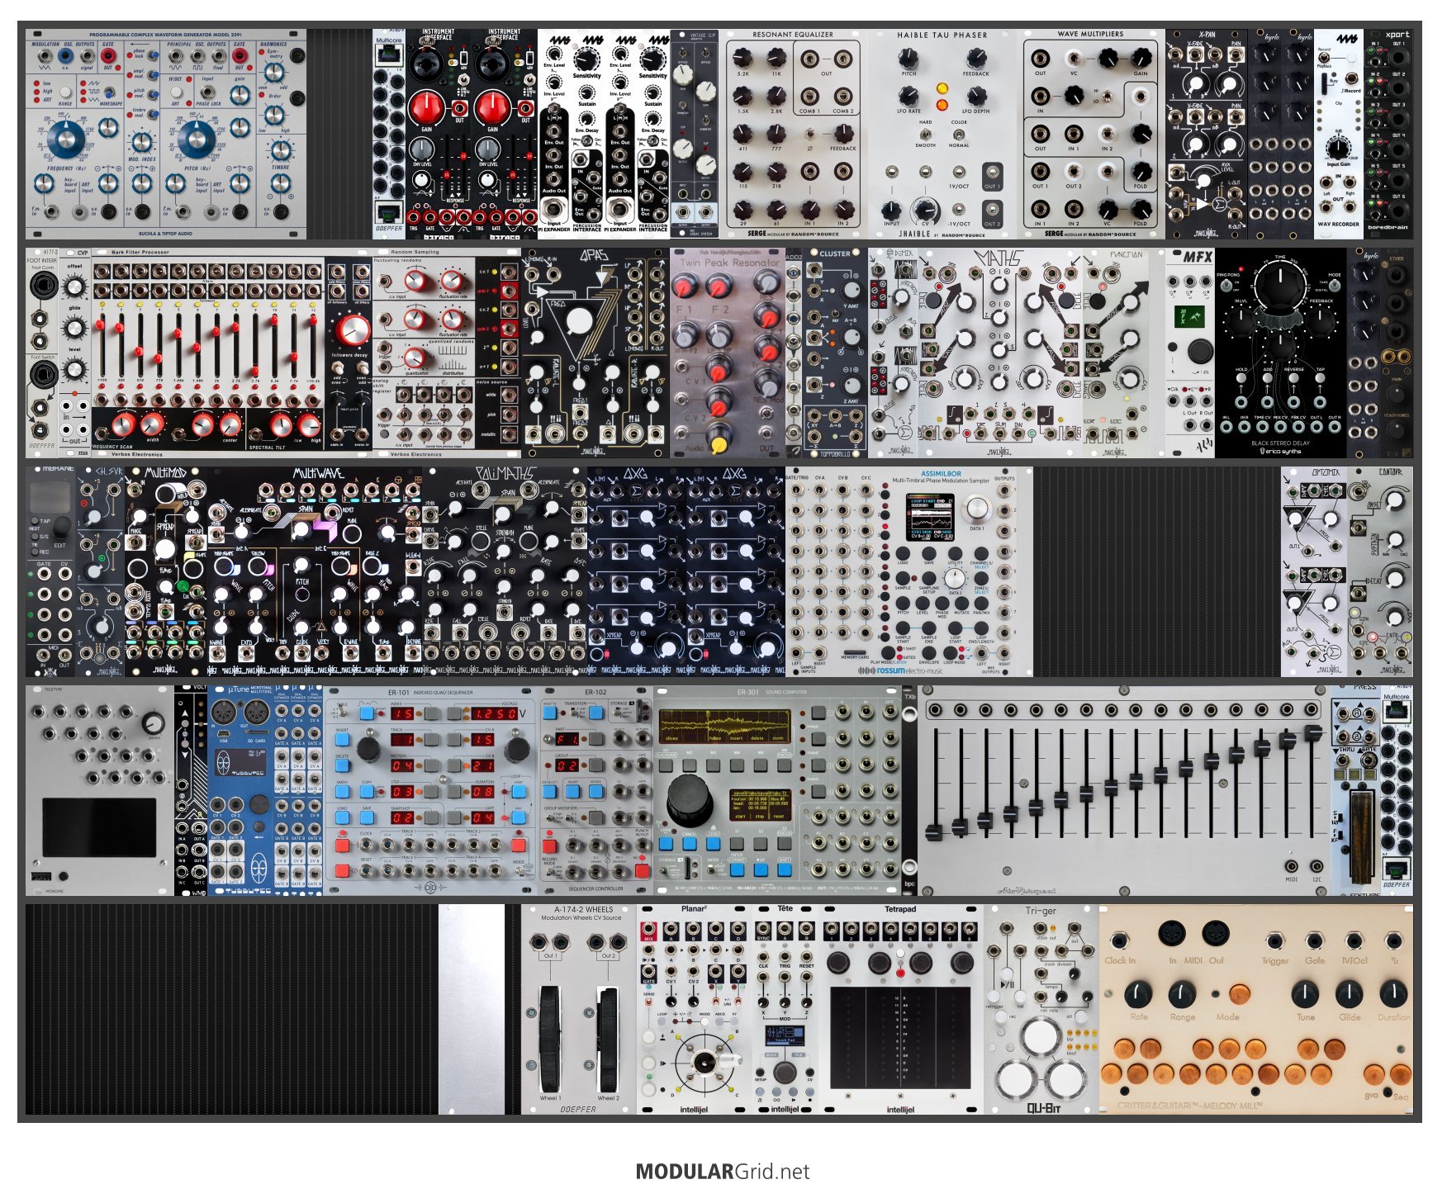Click the "RESONANT EQUALIZER" title text
This screenshot has height=1189, width=1447.
pyautogui.click(x=793, y=35)
